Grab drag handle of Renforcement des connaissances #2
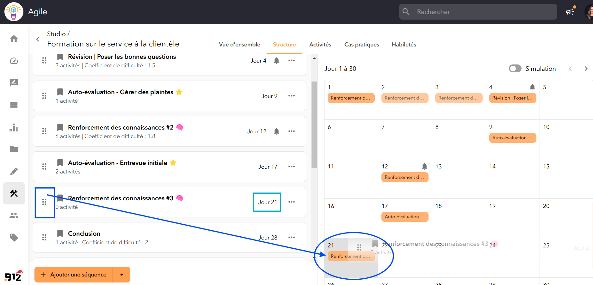 (44, 131)
